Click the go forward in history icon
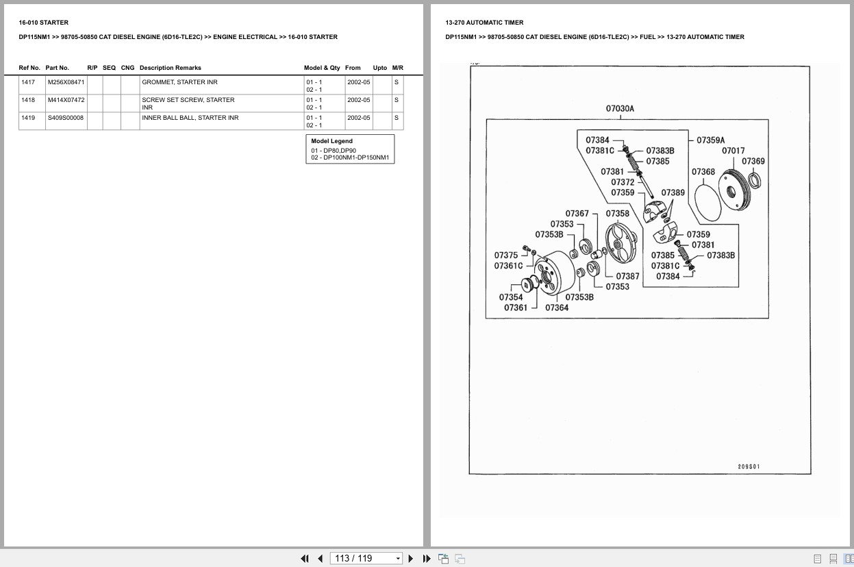Image resolution: width=854 pixels, height=567 pixels. point(460,558)
